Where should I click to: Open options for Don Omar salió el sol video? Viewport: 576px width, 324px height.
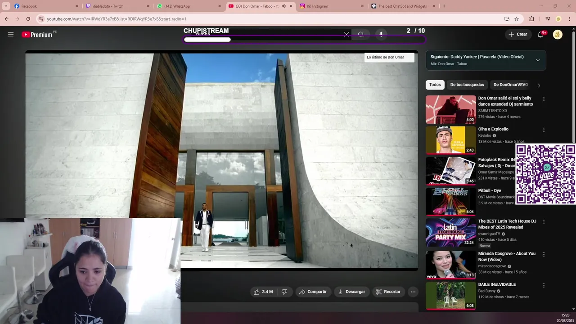point(544,99)
